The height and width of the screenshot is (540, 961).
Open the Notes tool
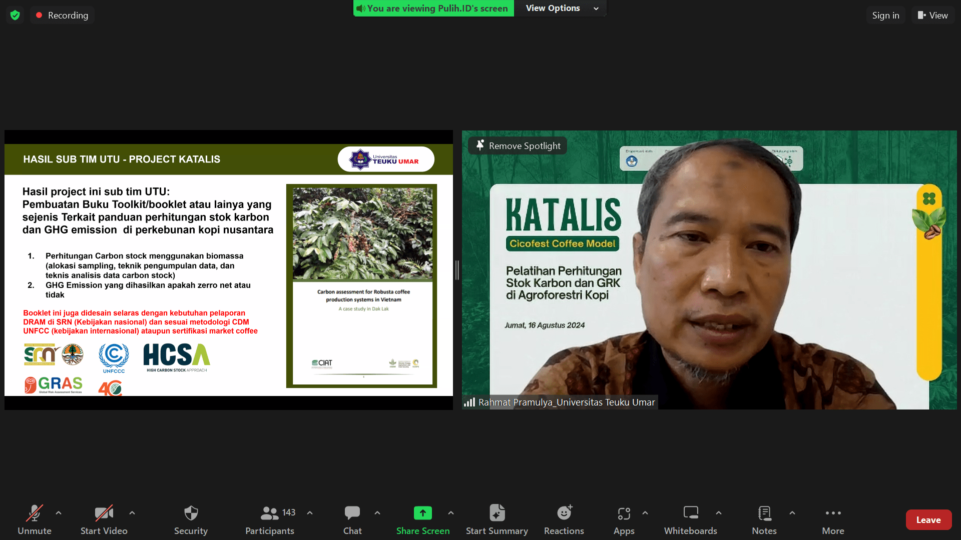(764, 520)
